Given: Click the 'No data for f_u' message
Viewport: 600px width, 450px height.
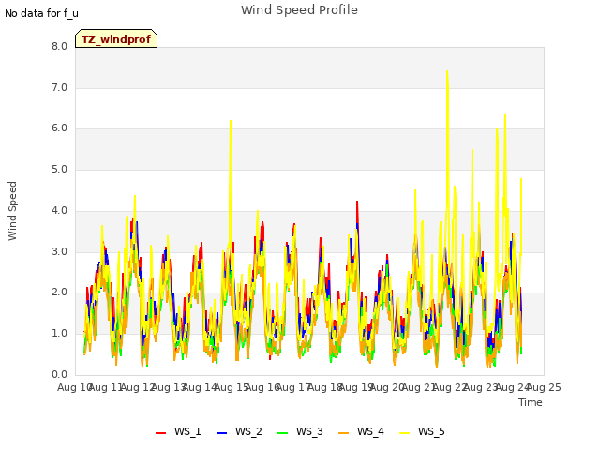Looking at the screenshot, I should coord(41,13).
